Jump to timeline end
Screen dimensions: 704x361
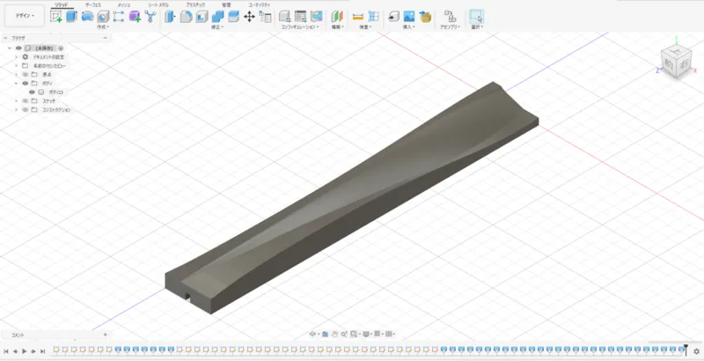coord(42,351)
